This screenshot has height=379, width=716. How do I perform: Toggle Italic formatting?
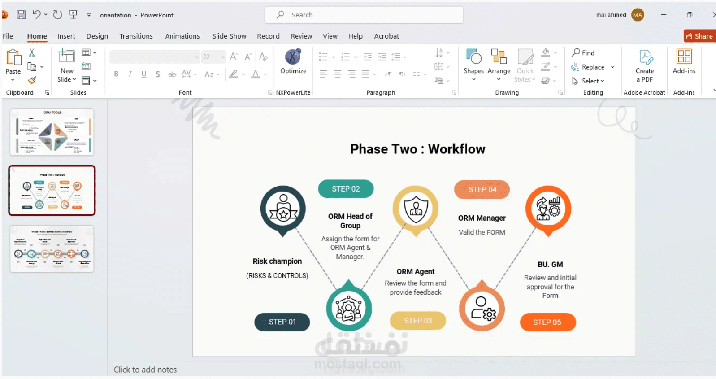tap(130, 74)
